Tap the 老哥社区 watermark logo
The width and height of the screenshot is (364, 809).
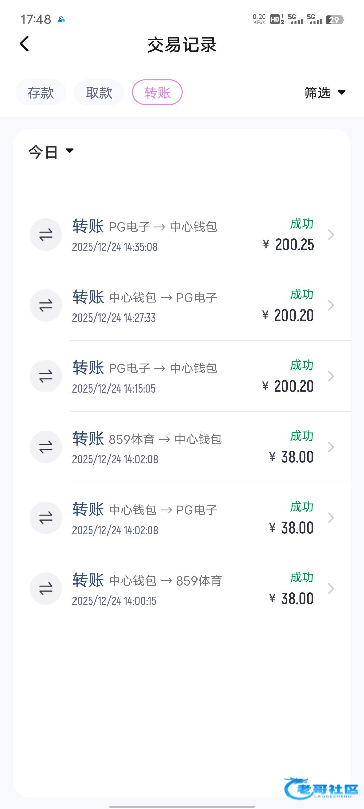321,788
